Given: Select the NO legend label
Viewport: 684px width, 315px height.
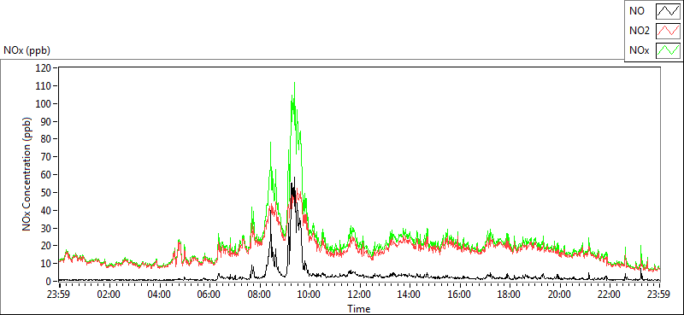Looking at the screenshot, I should tap(637, 12).
